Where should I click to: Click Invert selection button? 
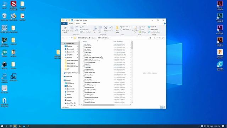coord(154,32)
